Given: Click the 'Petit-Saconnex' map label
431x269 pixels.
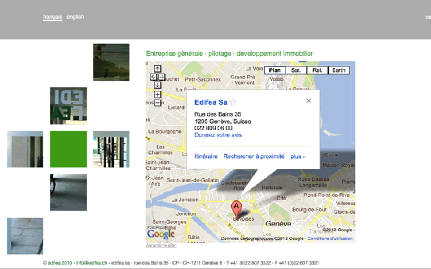Looking at the screenshot, I should coord(203,79).
